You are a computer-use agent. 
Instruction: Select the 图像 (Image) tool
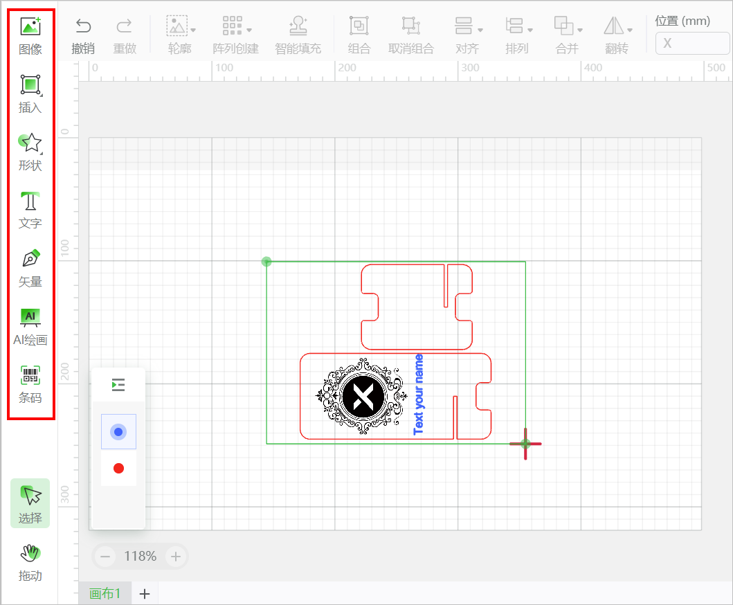(x=30, y=35)
